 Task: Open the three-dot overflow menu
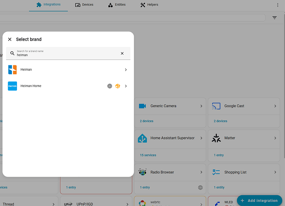pos(278,5)
